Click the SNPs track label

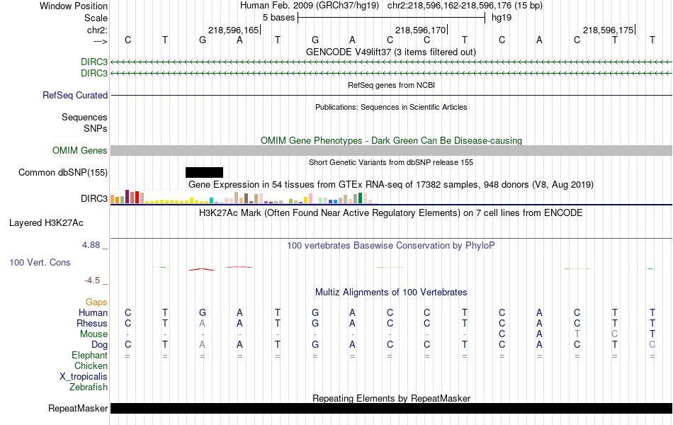[x=96, y=128]
